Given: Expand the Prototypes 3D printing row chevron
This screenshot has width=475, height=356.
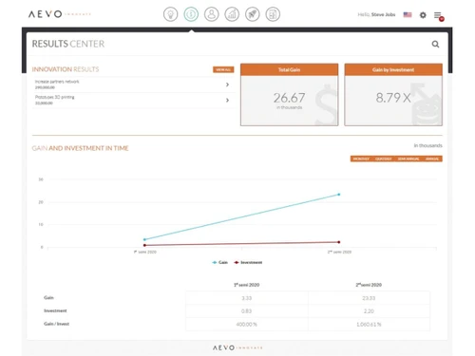Looking at the screenshot, I should click(227, 100).
